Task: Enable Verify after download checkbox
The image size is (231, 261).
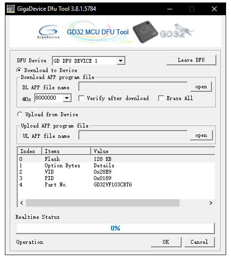Action: (81, 98)
